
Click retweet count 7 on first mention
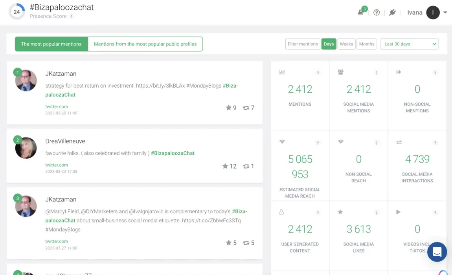pyautogui.click(x=248, y=108)
